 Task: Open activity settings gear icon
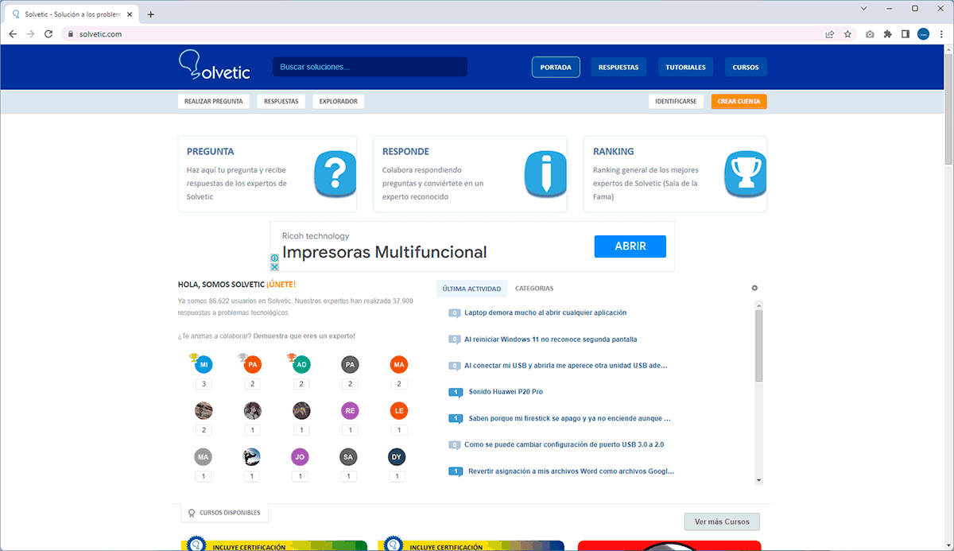click(755, 288)
